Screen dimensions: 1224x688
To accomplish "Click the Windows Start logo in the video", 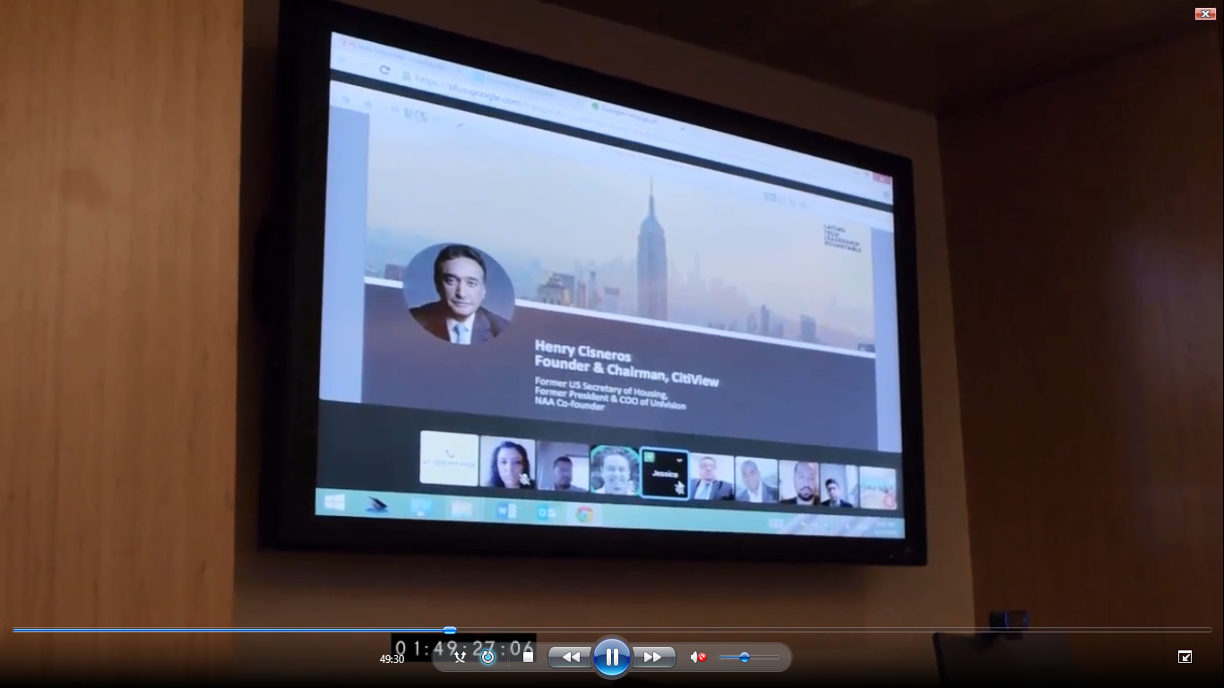I will [x=334, y=502].
